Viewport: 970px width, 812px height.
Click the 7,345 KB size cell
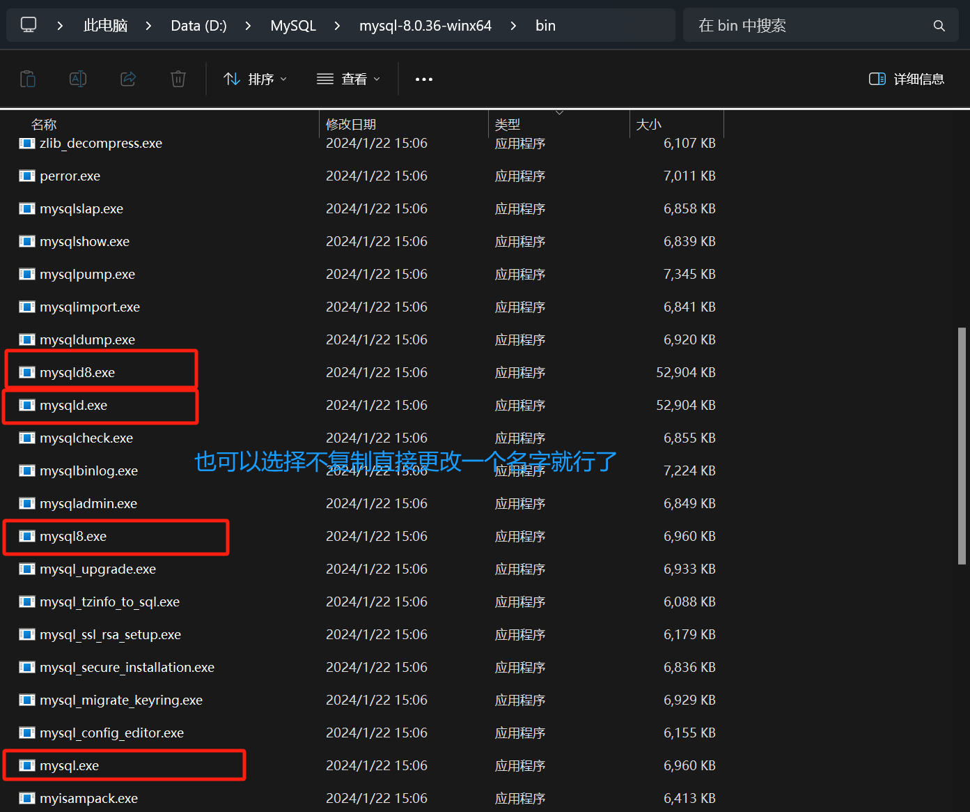689,275
